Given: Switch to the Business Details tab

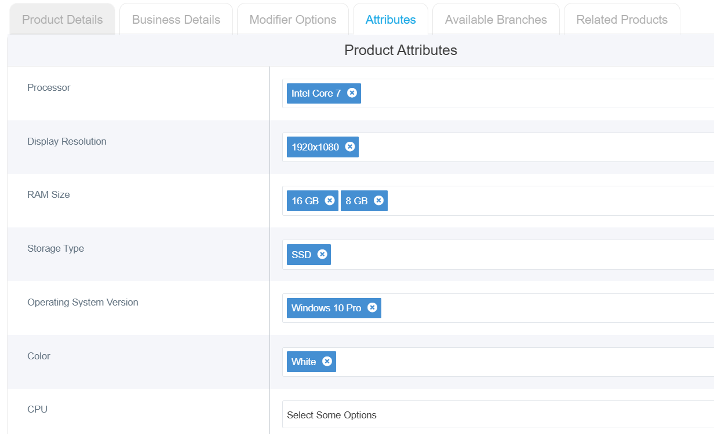Looking at the screenshot, I should point(176,20).
